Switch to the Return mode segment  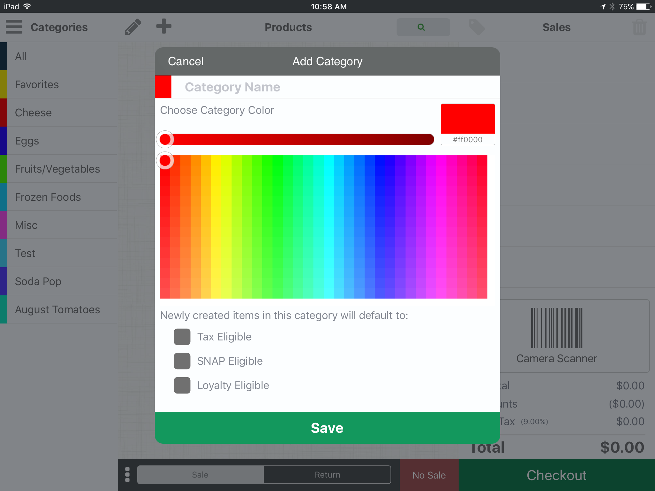pos(327,475)
